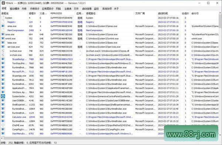Click the icon of svchost.exe with PID 960

click(3, 55)
